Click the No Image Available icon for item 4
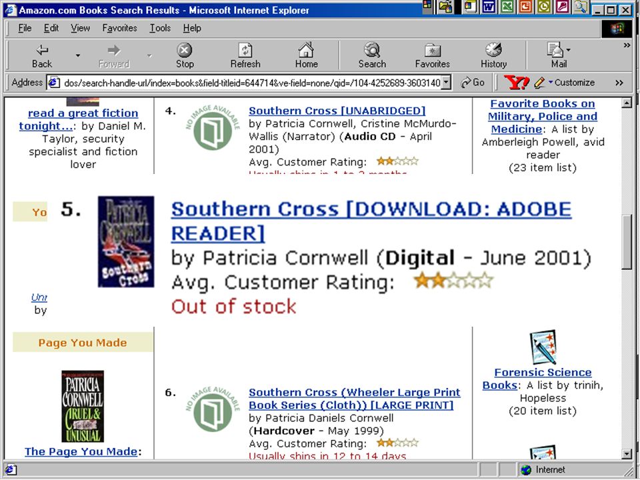 (x=212, y=128)
